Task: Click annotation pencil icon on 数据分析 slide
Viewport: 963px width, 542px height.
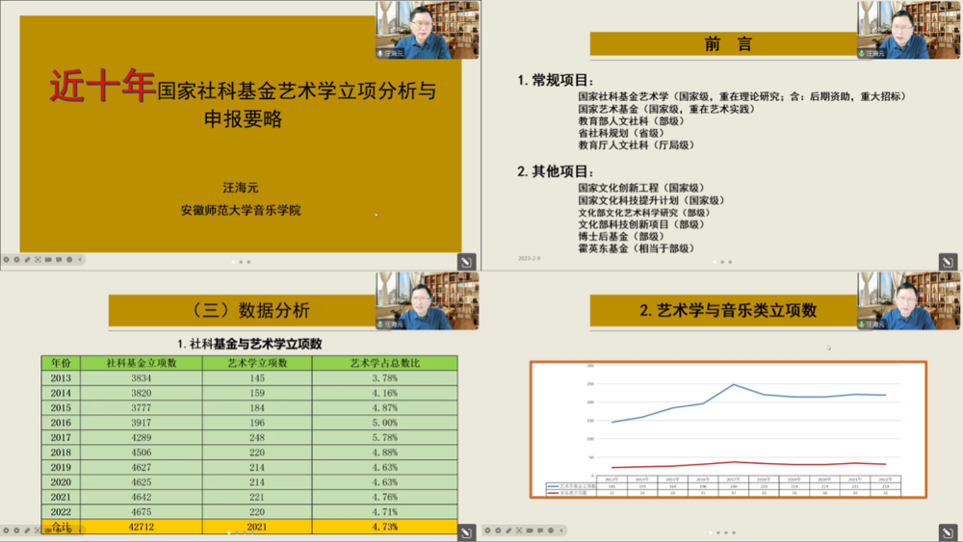Action: click(x=466, y=531)
